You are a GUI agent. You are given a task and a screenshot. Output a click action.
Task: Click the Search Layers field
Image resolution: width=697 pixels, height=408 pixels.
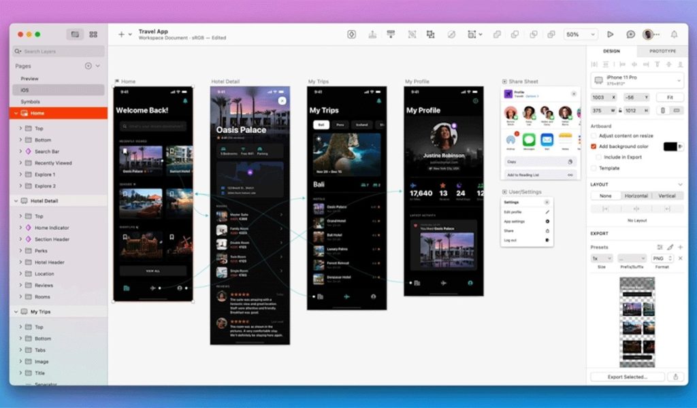59,52
